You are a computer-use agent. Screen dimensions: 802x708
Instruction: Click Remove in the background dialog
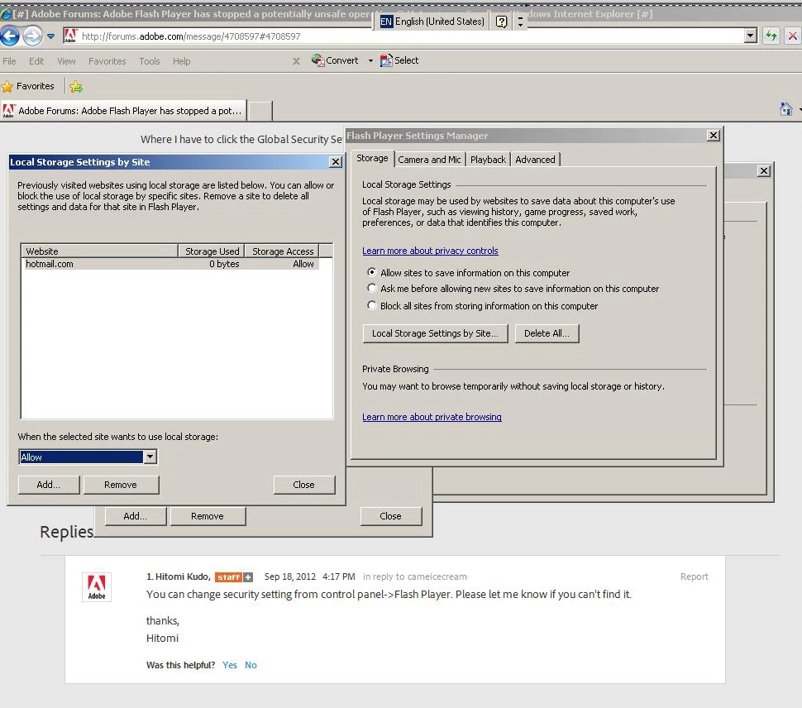pyautogui.click(x=208, y=516)
